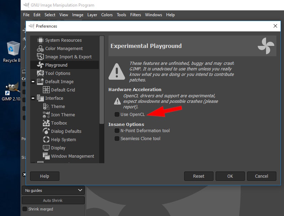Click the Theme icon
This screenshot has width=284, height=216.
(x=46, y=106)
